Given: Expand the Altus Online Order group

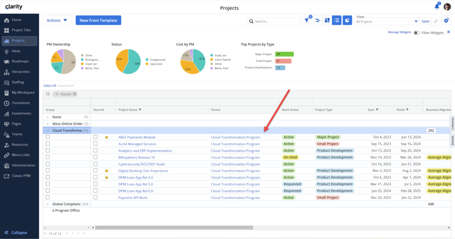Looking at the screenshot, I should [48, 124].
